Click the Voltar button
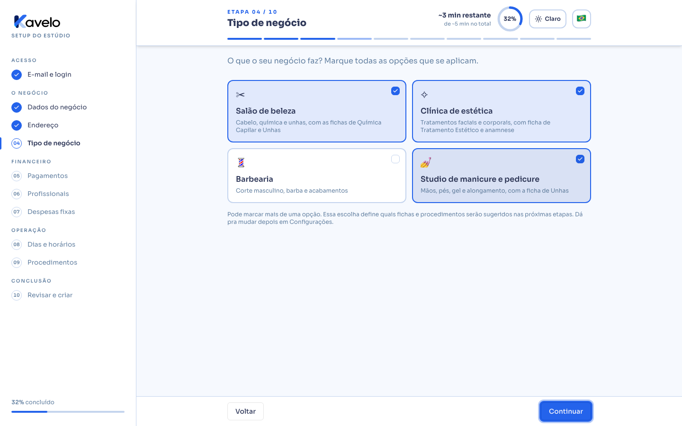Screen dimensions: 682x426 [x=245, y=411]
